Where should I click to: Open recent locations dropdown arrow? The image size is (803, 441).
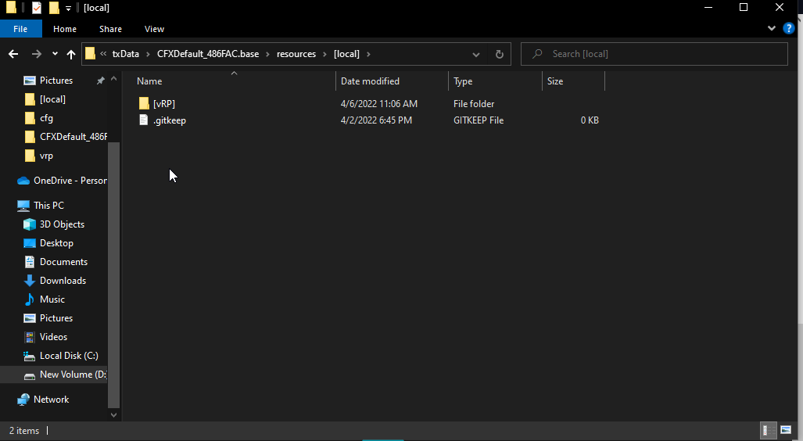[x=55, y=54]
